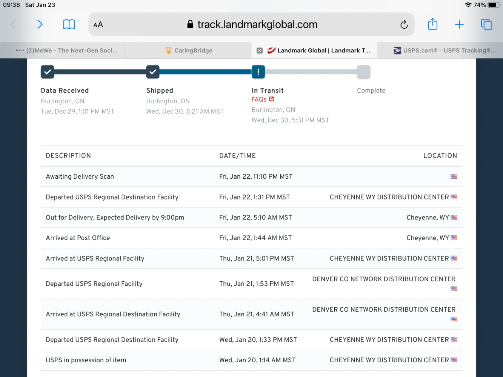Add a new tab with plus icon
503x377 pixels.
tap(459, 25)
